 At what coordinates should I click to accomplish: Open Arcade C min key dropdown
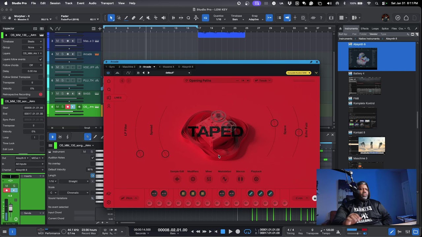click(x=302, y=198)
